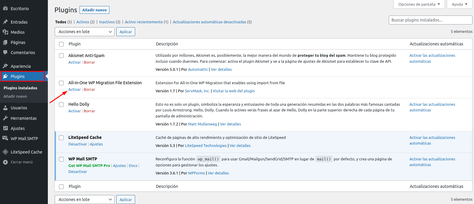Screen dimensions: 474x204
Task: Open Plugins instalados submenu item
Action: (x=20, y=88)
